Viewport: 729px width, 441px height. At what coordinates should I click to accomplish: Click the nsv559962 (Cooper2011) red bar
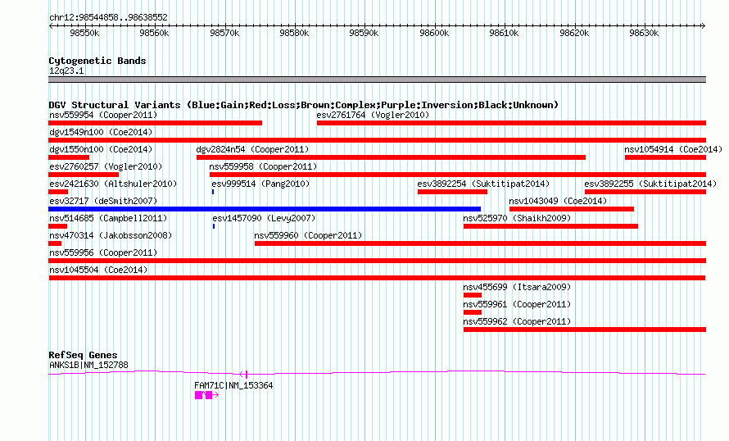pyautogui.click(x=584, y=330)
